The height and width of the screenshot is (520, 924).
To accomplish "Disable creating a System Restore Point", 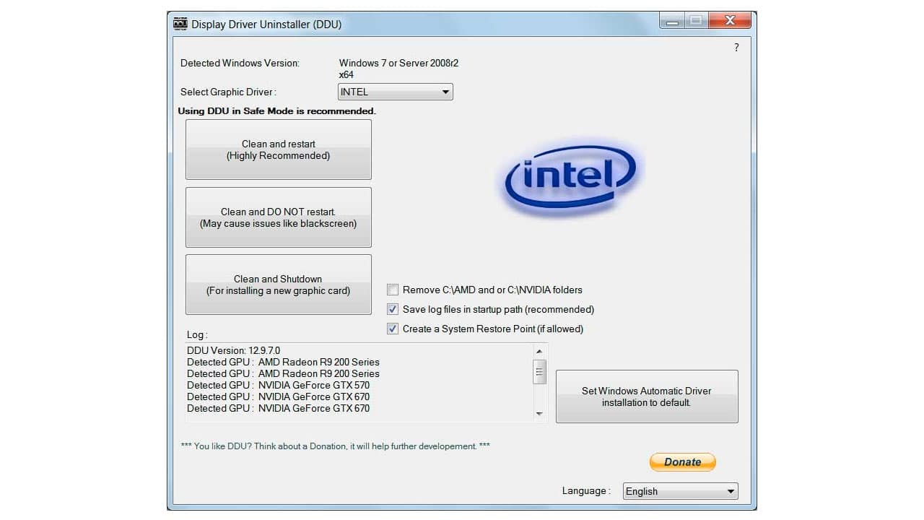I will tap(393, 329).
